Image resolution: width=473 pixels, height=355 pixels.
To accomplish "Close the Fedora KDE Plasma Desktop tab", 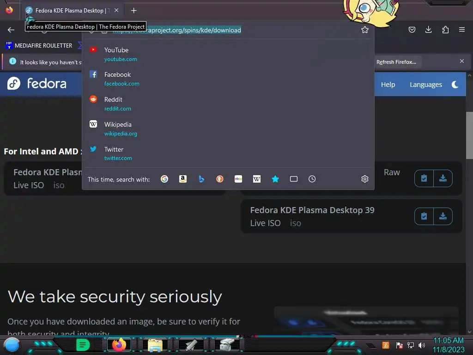I will [x=116, y=10].
